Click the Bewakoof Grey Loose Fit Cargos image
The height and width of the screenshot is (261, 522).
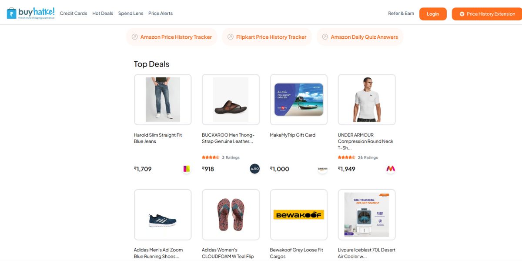click(298, 214)
